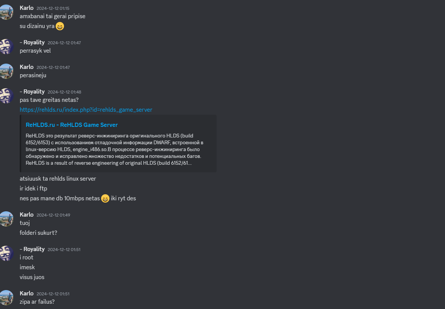Click Karlo's avatar beside the 'tuoj' message

(6, 219)
